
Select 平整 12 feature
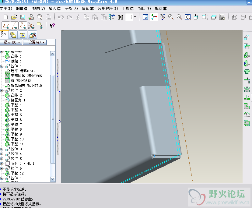(17, 173)
